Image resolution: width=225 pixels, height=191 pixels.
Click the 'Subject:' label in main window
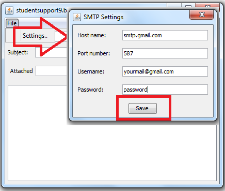coord(18,52)
